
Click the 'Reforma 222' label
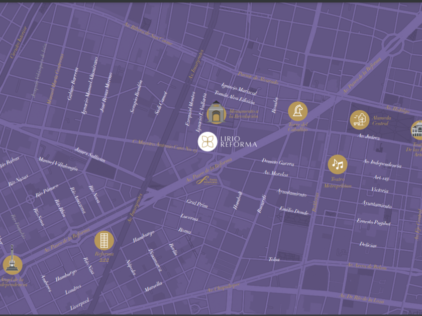(x=104, y=257)
